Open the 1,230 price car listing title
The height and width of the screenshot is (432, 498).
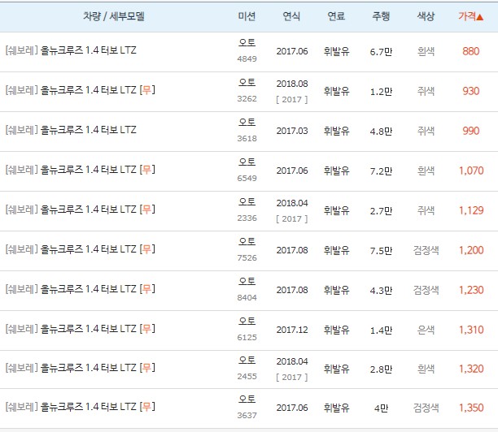point(80,289)
